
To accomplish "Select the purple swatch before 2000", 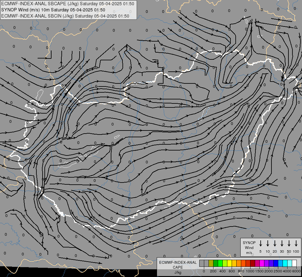I will [267, 263].
